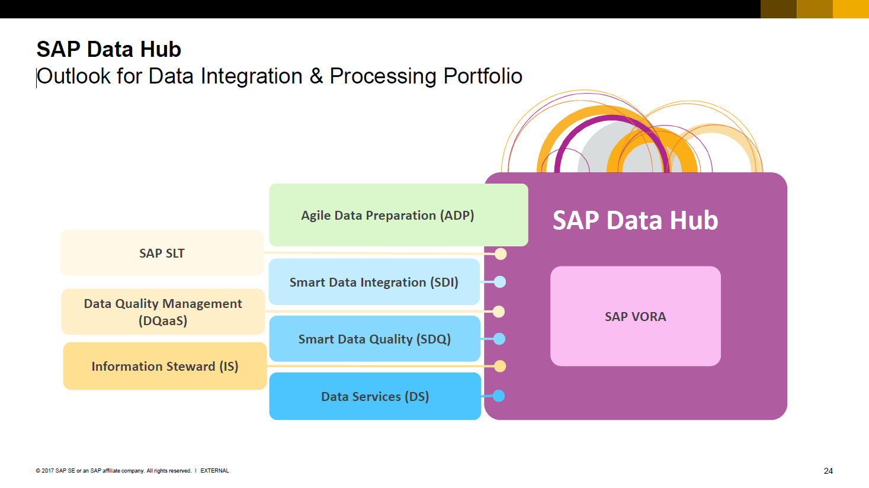Select the slide subtitle about Data Integration Outlook
The height and width of the screenshot is (488, 869).
point(280,76)
